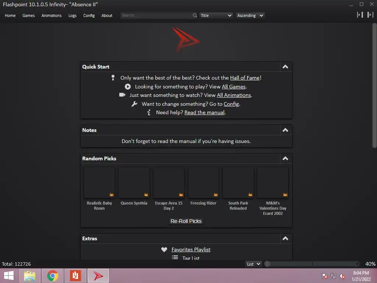377x283 pixels.
Task: Click the play icon beside All Games
Action: (x=128, y=87)
